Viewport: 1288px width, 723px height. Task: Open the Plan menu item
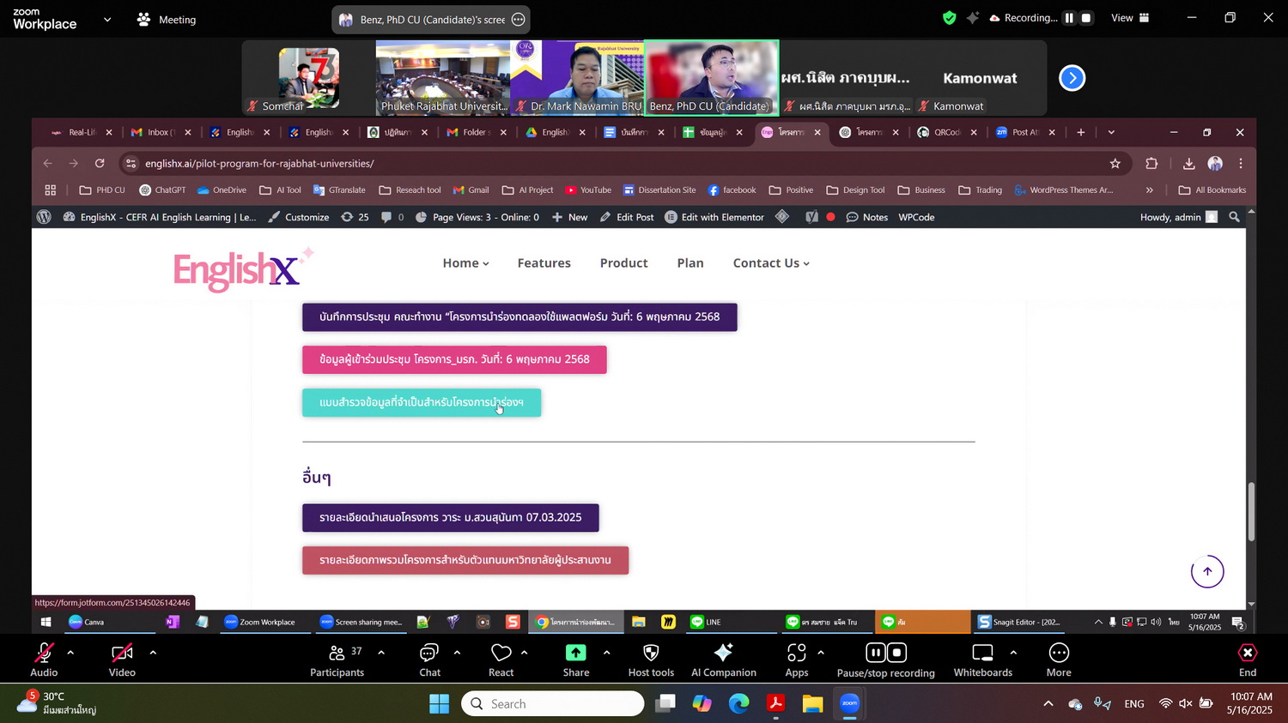pos(690,262)
